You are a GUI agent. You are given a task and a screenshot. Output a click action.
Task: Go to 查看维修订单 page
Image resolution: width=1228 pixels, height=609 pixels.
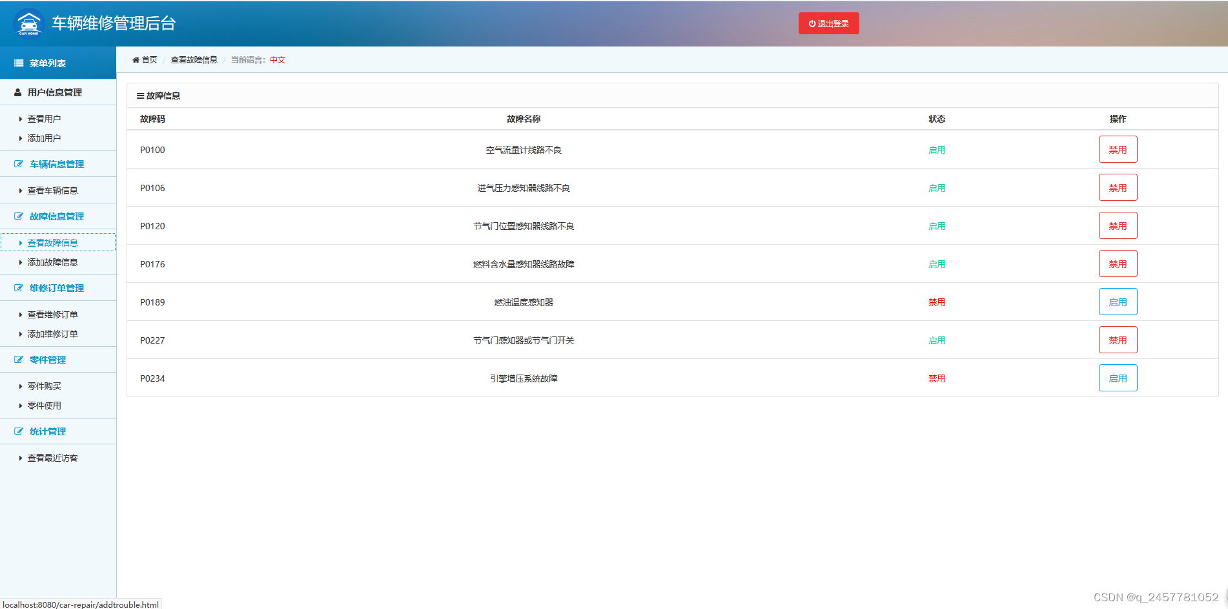pyautogui.click(x=52, y=315)
